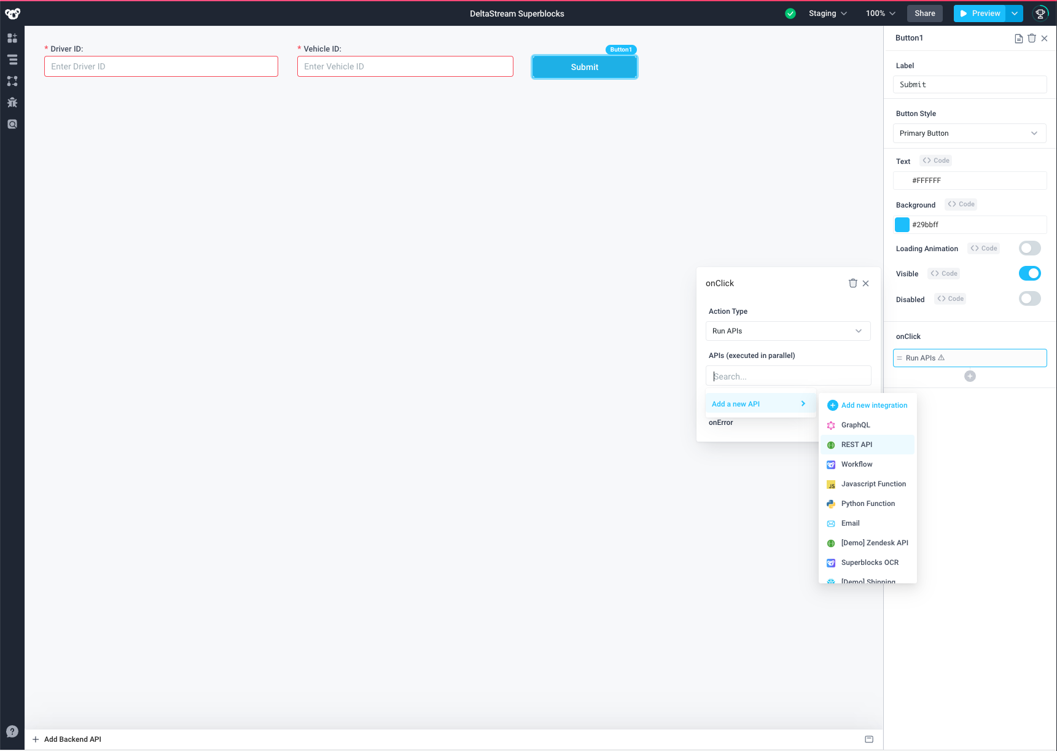The image size is (1057, 751).
Task: Open the navigation layers icon in sidebar
Action: point(12,60)
